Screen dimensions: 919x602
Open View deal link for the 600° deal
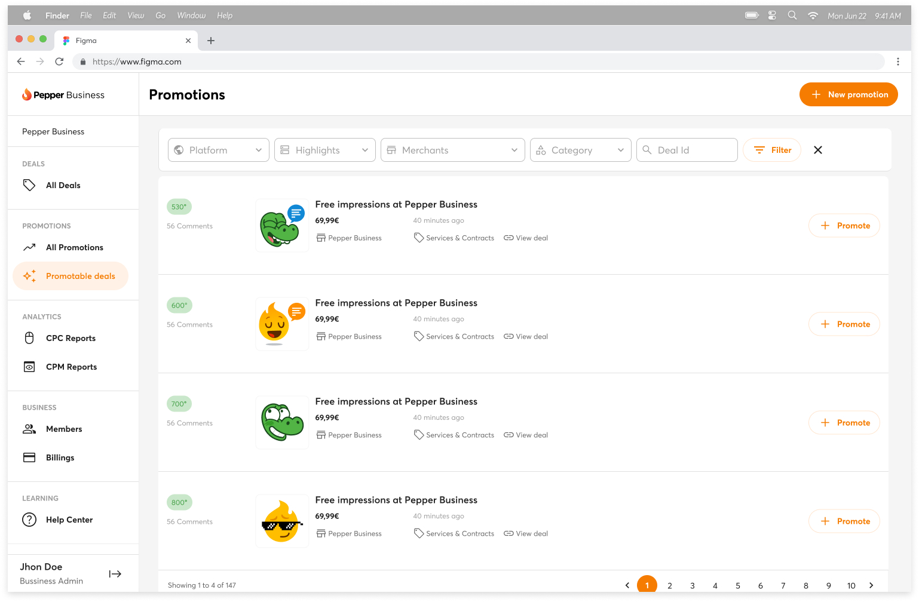point(526,336)
